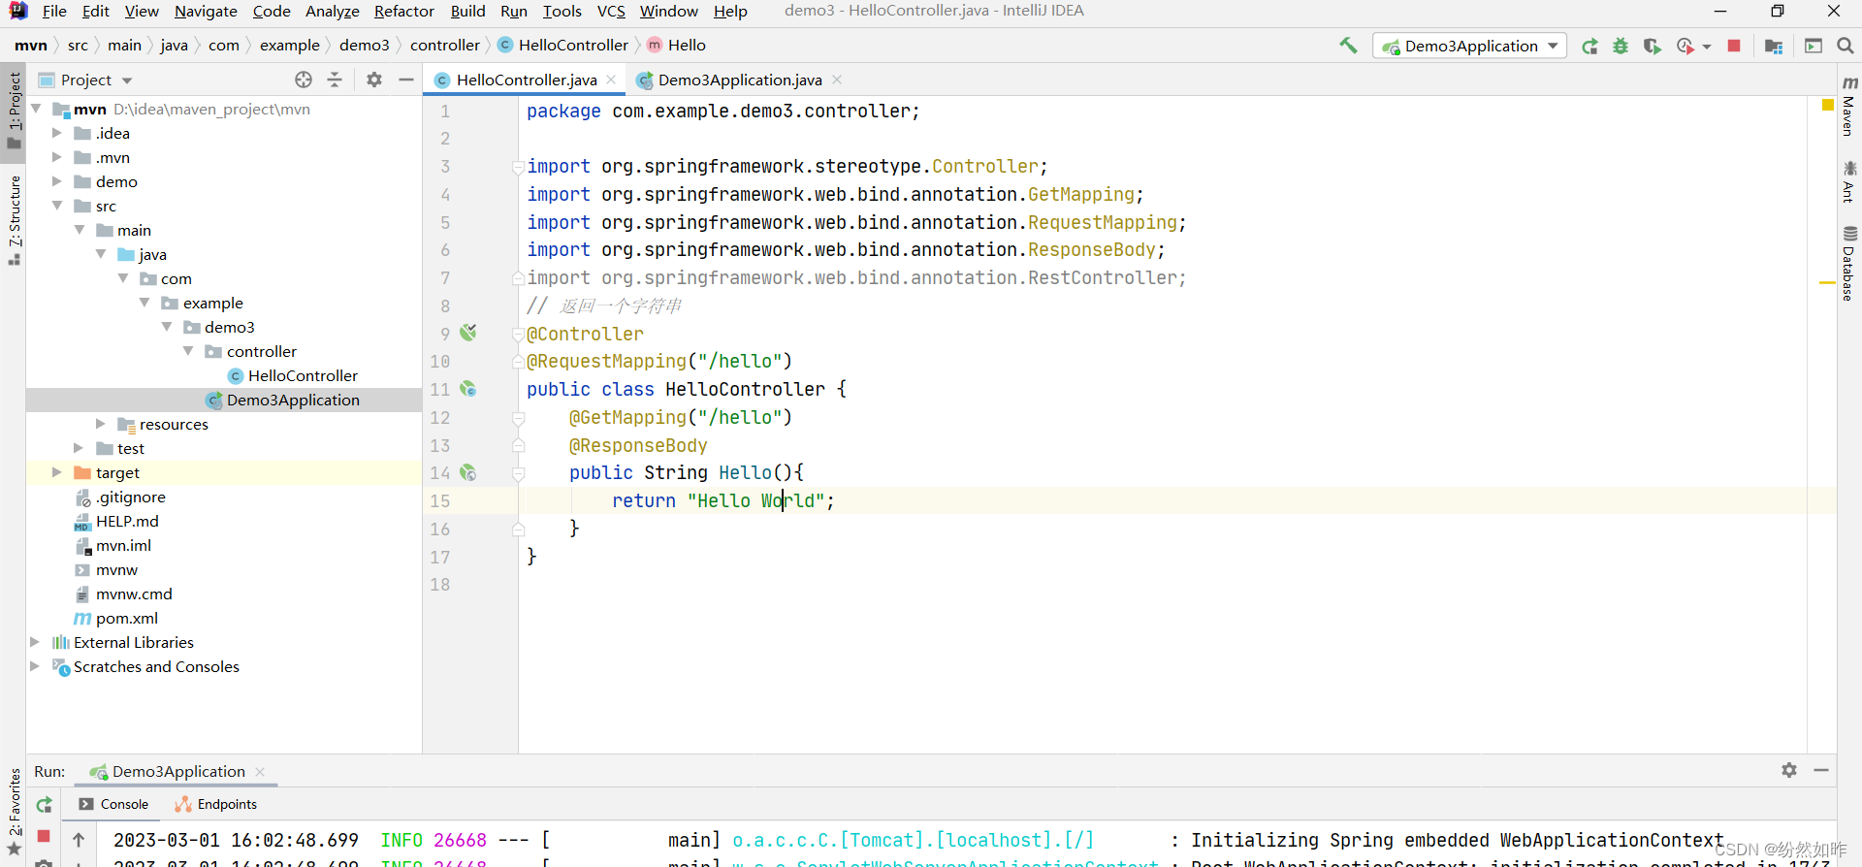Open the Navigate menu
This screenshot has width=1862, height=867.
pyautogui.click(x=206, y=12)
